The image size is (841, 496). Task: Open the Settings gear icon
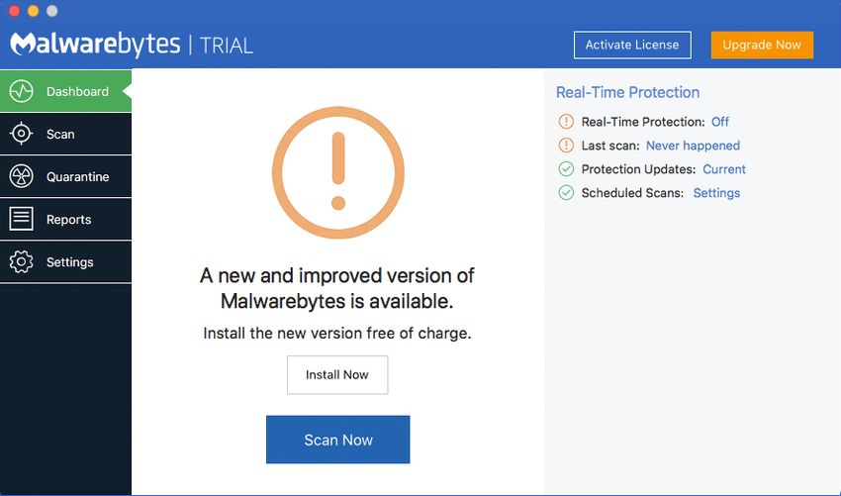click(x=21, y=262)
